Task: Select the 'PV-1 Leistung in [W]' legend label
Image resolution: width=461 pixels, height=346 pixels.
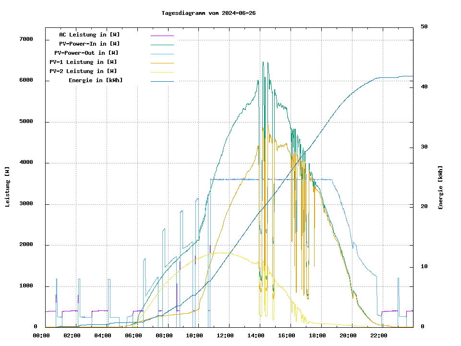Action: [x=83, y=62]
